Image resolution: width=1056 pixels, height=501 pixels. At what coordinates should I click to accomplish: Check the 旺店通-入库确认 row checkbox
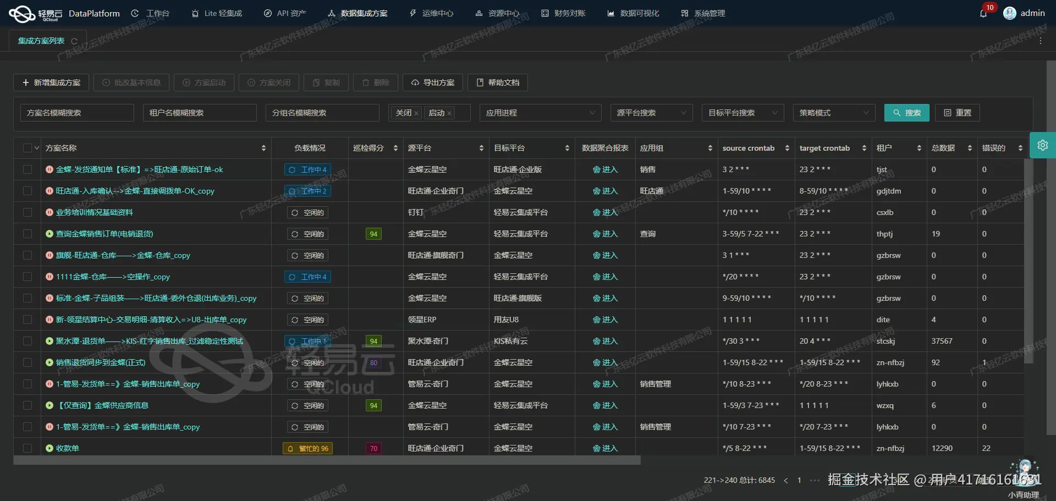(28, 191)
